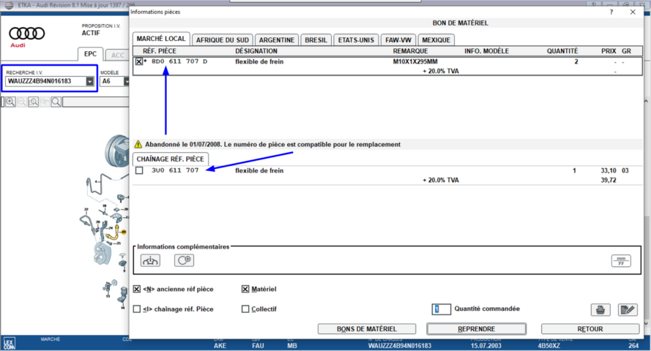Select the CHAÎNAGE RÉF. PIÈCE tab
This screenshot has height=351, width=651.
(170, 159)
